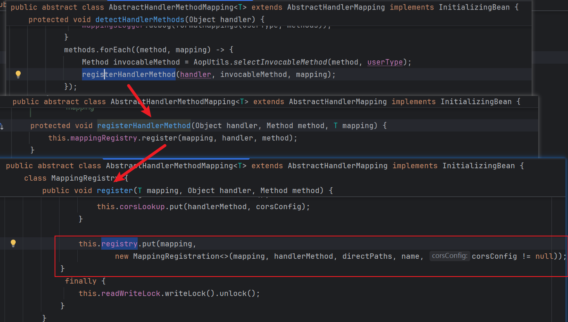Click register in the mappingRegistry.register call
Viewport: 568px width, 322px height.
[x=160, y=138]
